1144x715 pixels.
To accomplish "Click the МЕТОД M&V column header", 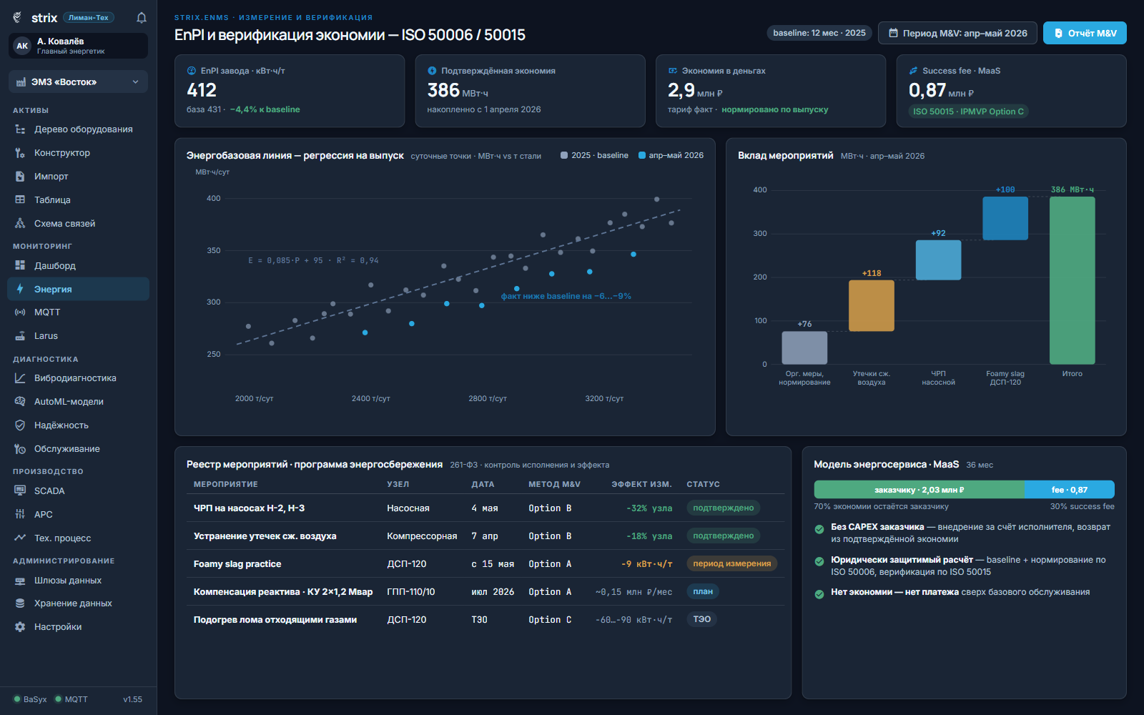I will (554, 484).
